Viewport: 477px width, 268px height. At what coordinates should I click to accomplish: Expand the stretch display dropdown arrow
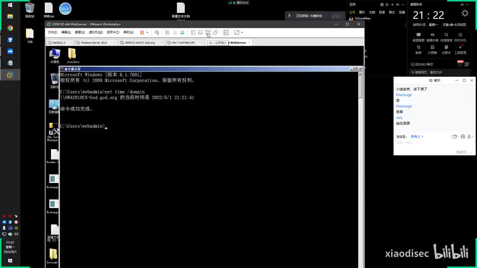[241, 32]
